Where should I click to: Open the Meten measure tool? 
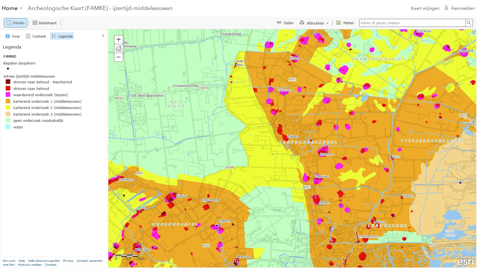(x=345, y=23)
